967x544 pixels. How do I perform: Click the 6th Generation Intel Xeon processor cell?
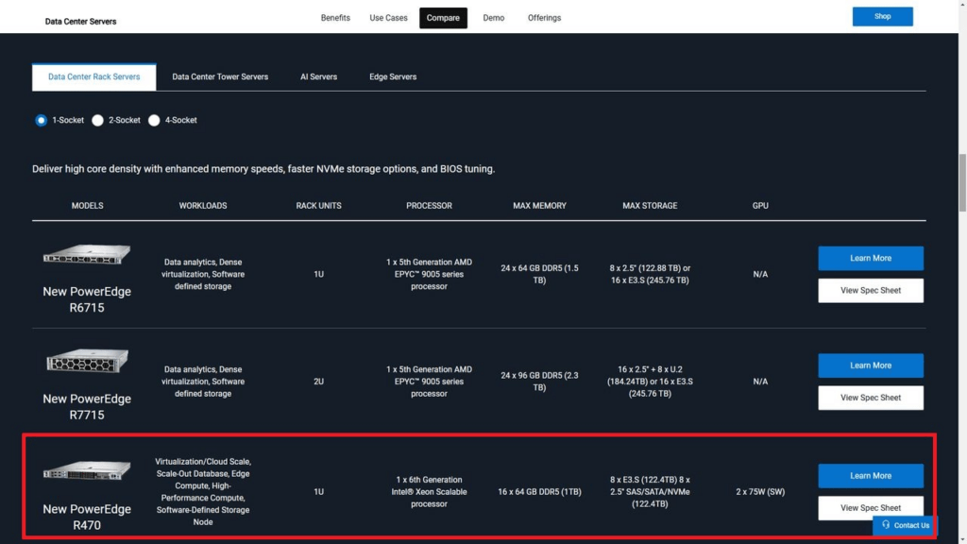click(429, 492)
